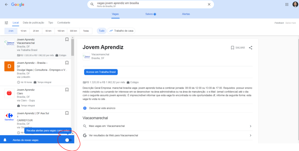299x151 pixels.
Task: Clear the search query with X
Action: (x=209, y=4)
